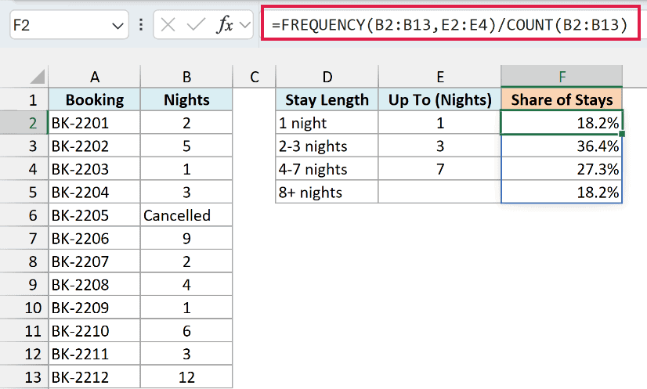Select Nights value 9 for BK-2206
This screenshot has height=389, width=647.
tap(186, 239)
